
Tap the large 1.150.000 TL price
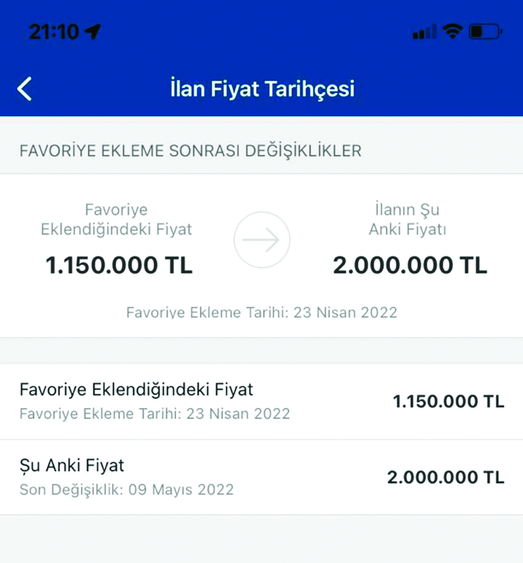pyautogui.click(x=119, y=265)
